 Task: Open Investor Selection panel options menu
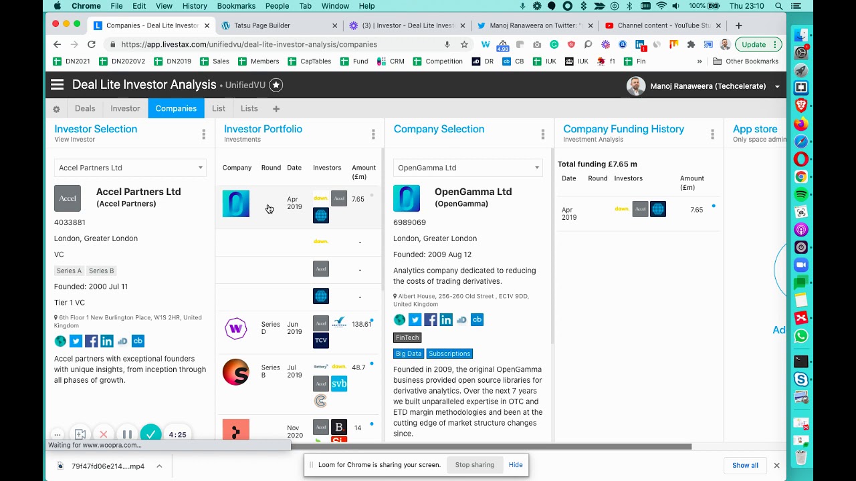click(x=203, y=134)
